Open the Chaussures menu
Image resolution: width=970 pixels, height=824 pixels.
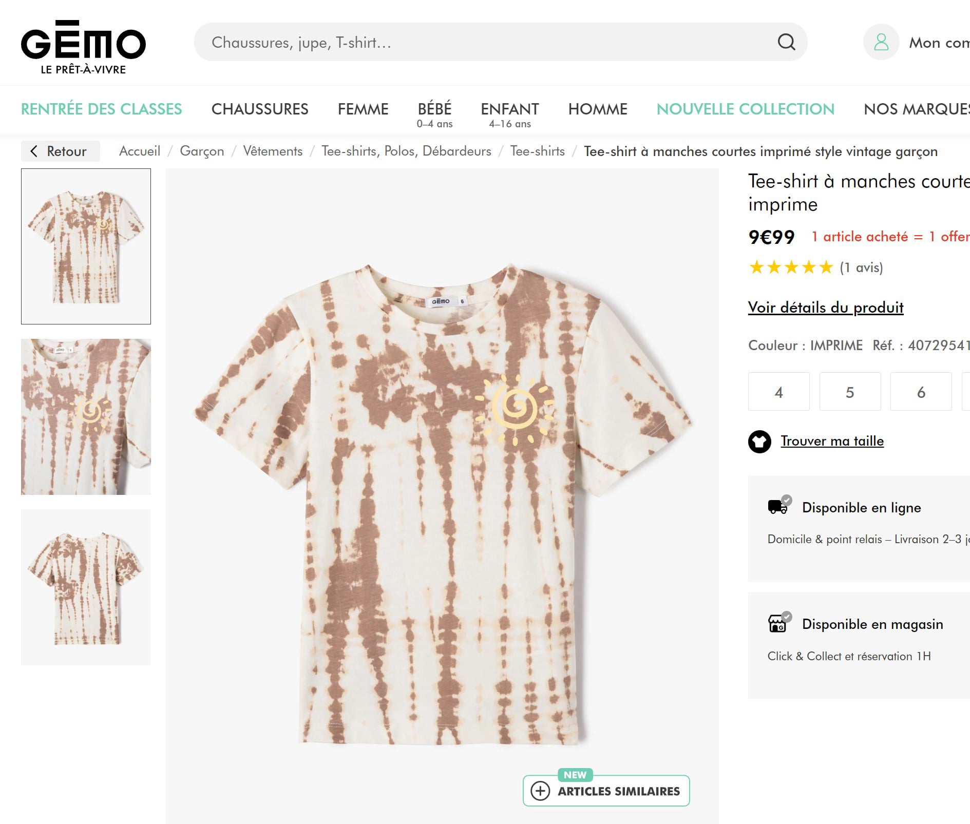click(260, 109)
